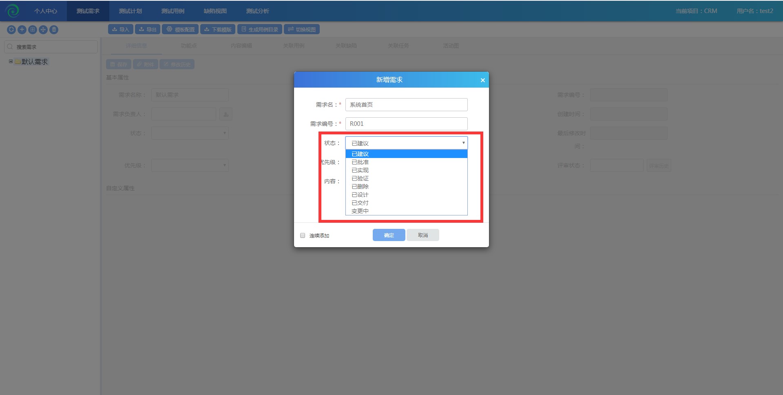Click the swirl app logo in the header
Screen dimensions: 783x395
[13, 11]
